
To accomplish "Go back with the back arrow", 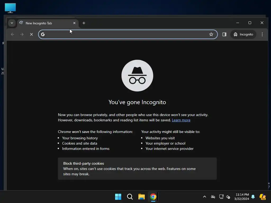I will tap(12, 34).
